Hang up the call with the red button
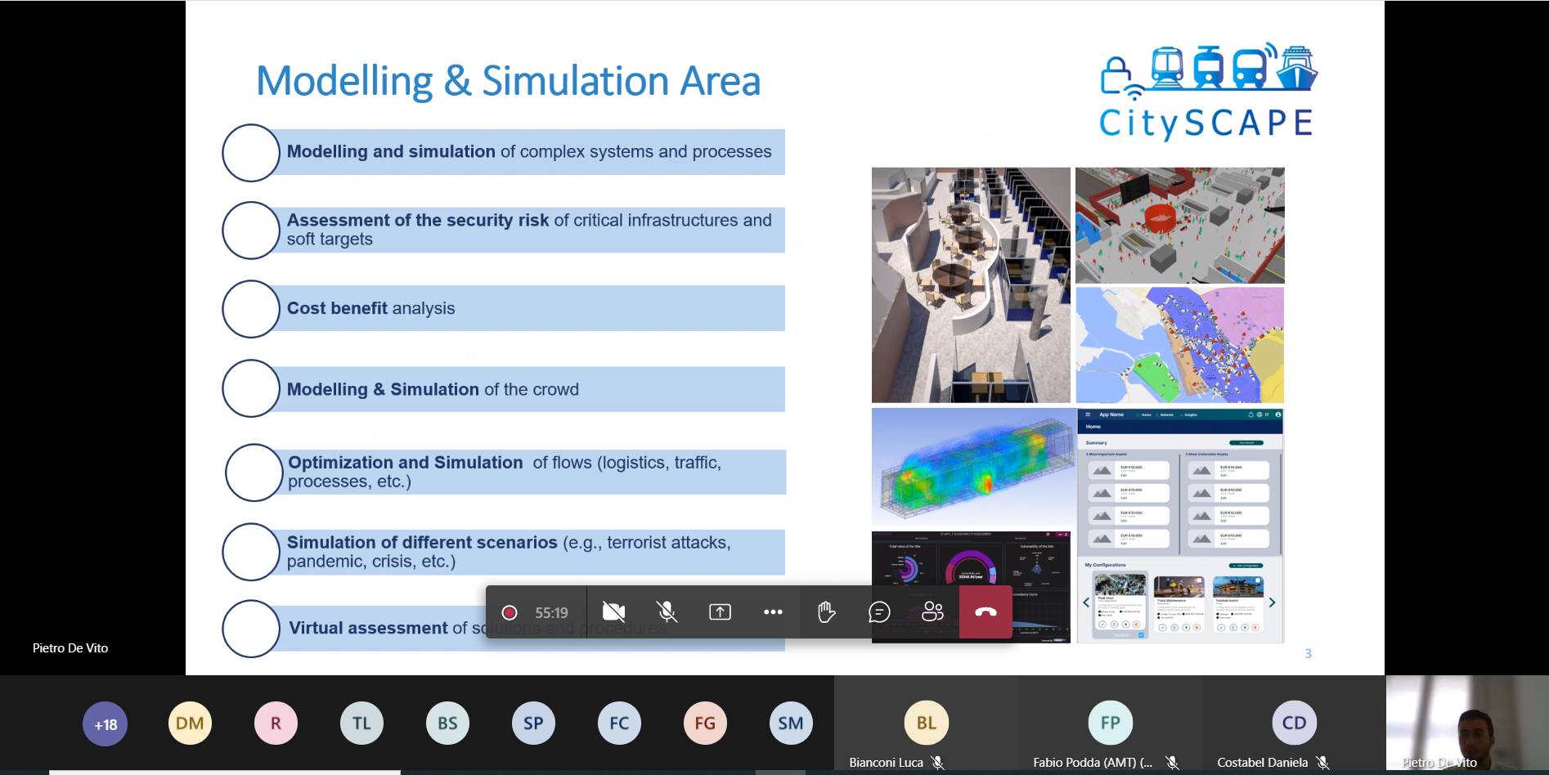The width and height of the screenshot is (1549, 775). click(x=986, y=612)
